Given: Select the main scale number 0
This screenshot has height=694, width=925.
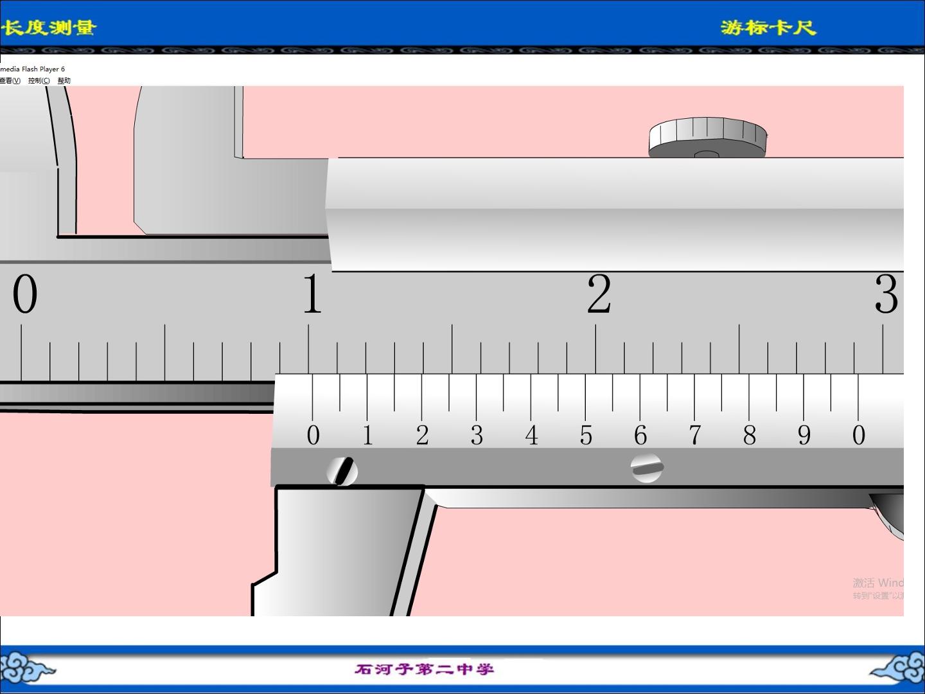Looking at the screenshot, I should coord(25,294).
